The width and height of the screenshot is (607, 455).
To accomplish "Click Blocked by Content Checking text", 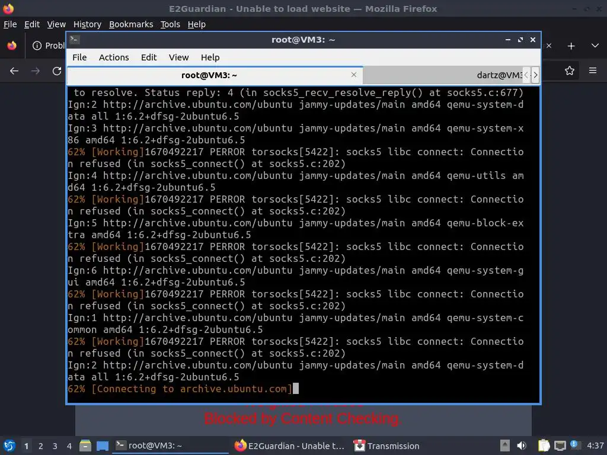I will [303, 419].
